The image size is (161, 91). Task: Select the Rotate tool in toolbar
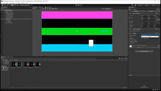7,5
